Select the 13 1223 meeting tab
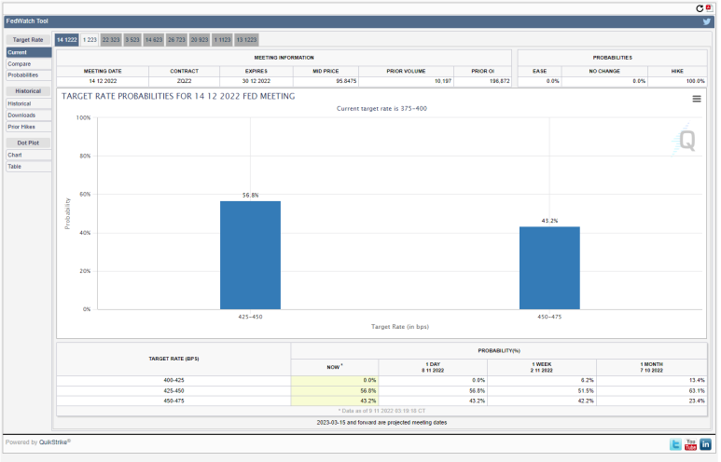This screenshot has width=721, height=462. (x=246, y=40)
